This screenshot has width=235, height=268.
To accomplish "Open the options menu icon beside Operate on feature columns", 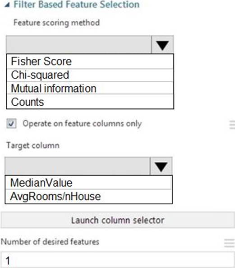I will [x=232, y=125].
